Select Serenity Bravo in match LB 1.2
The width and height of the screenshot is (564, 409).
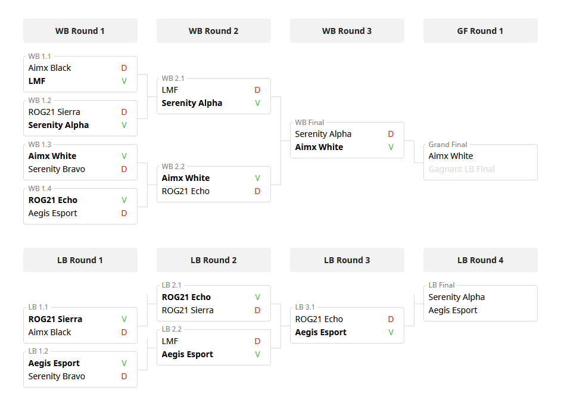point(57,376)
